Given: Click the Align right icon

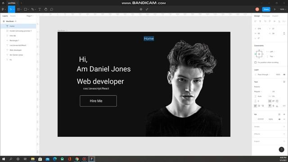Looking at the screenshot, I should (x=265, y=21).
